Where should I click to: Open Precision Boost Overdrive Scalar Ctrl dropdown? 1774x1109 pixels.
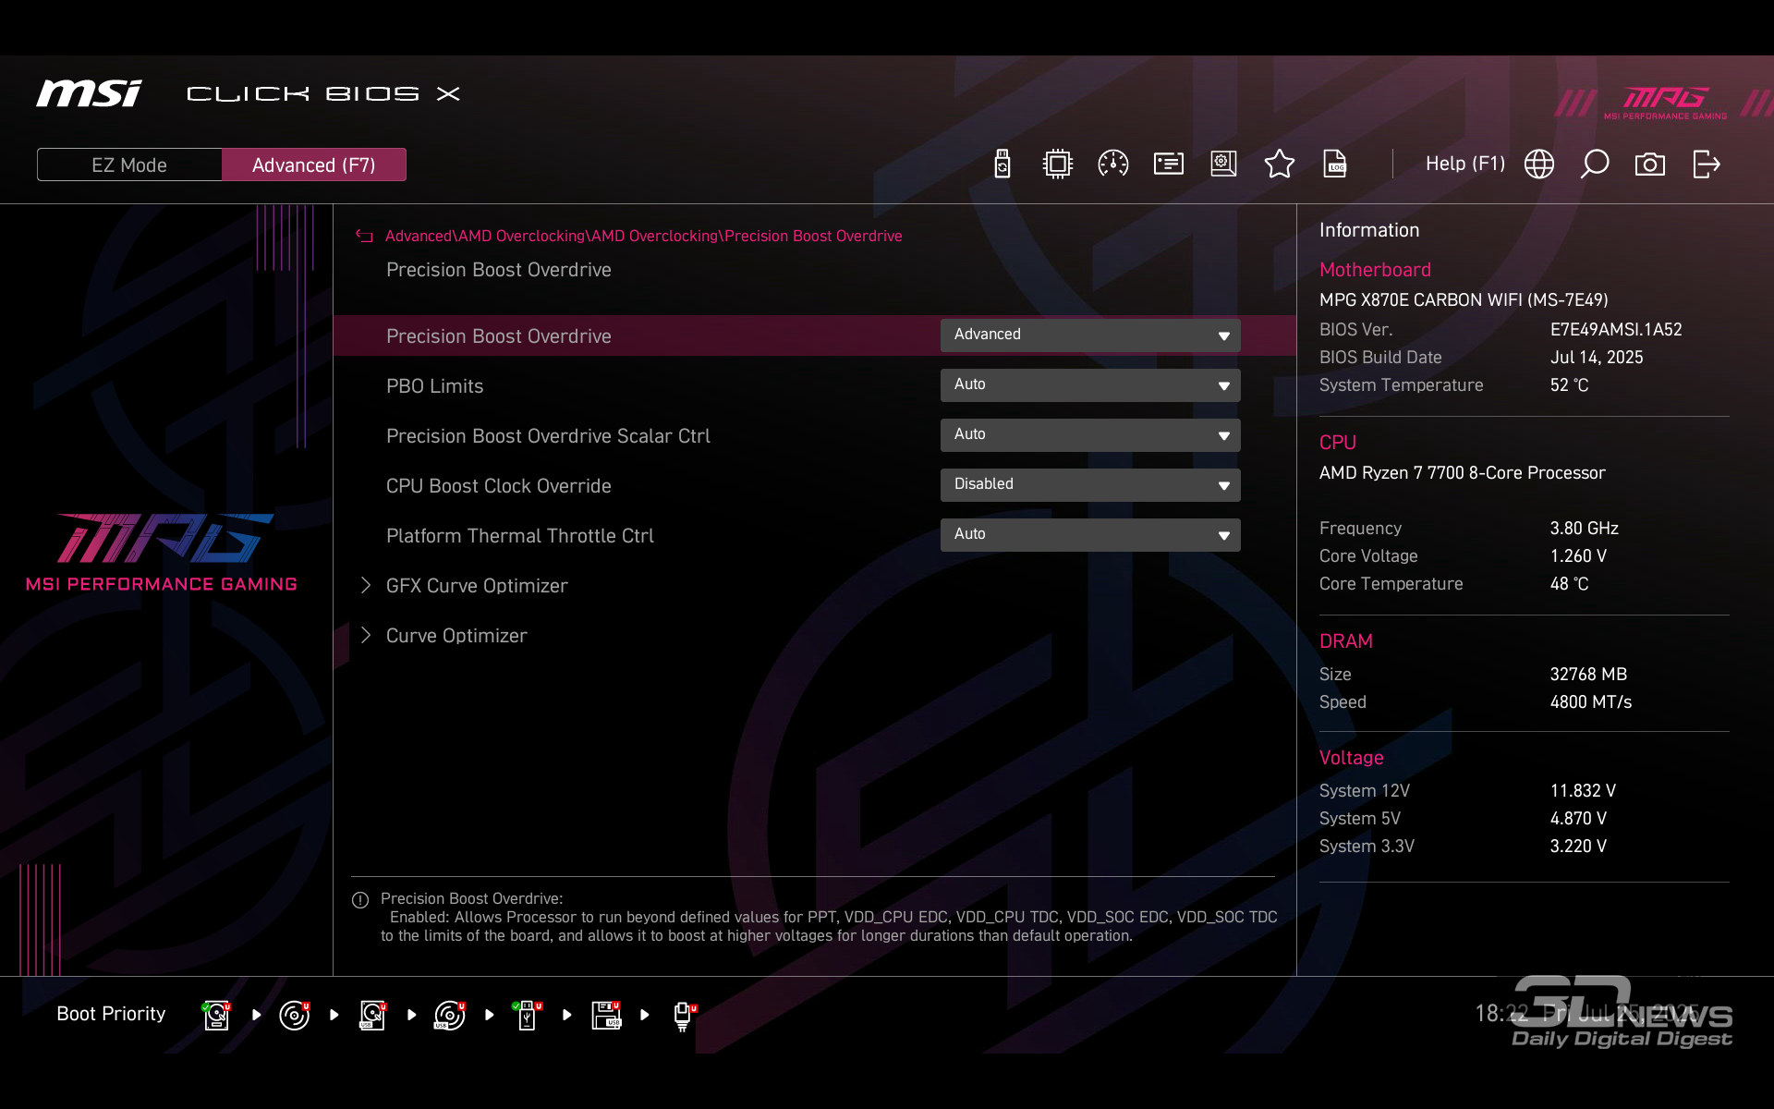(x=1090, y=435)
